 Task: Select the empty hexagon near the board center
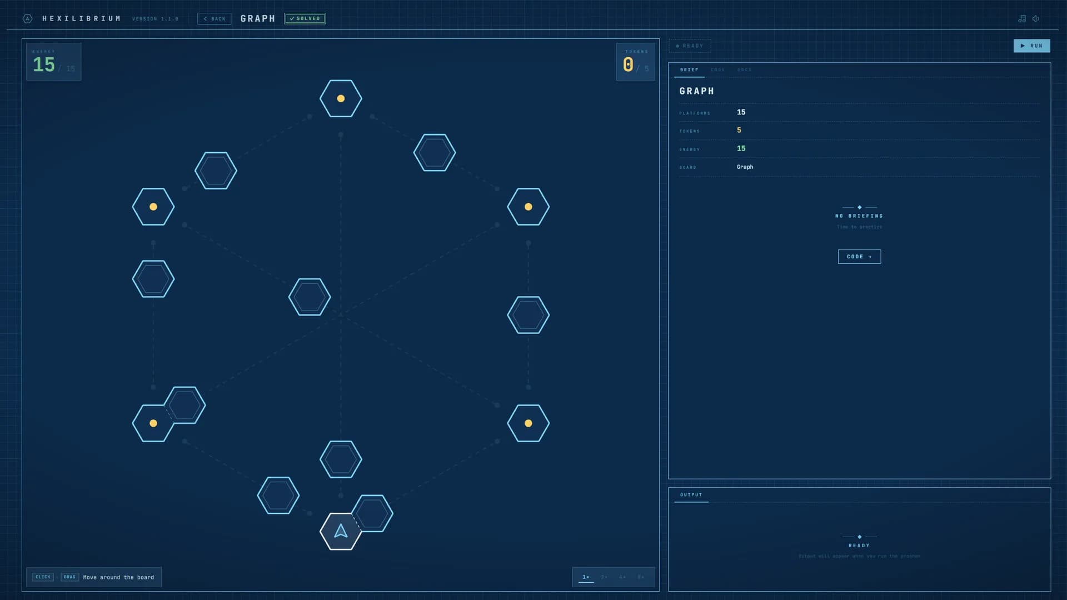coord(310,297)
